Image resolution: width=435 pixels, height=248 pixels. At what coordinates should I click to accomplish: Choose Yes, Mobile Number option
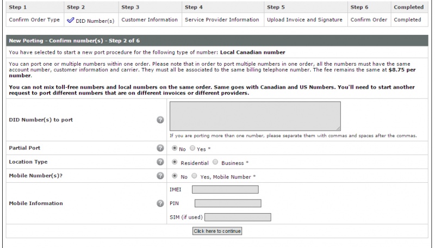tap(194, 176)
